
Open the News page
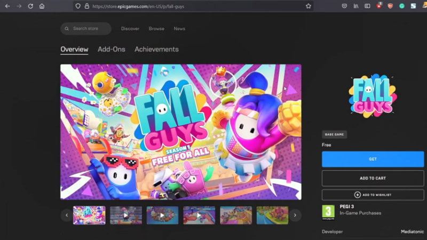[x=179, y=29]
